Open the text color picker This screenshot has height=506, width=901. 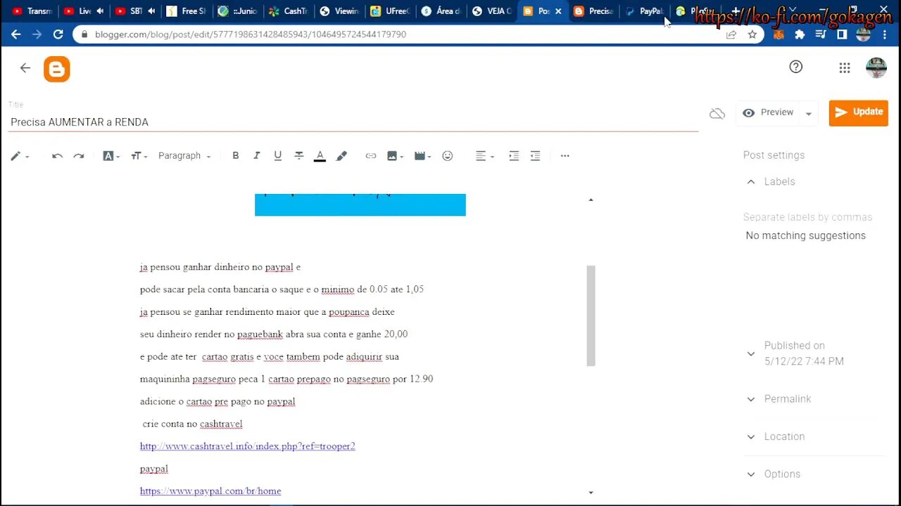click(x=320, y=156)
